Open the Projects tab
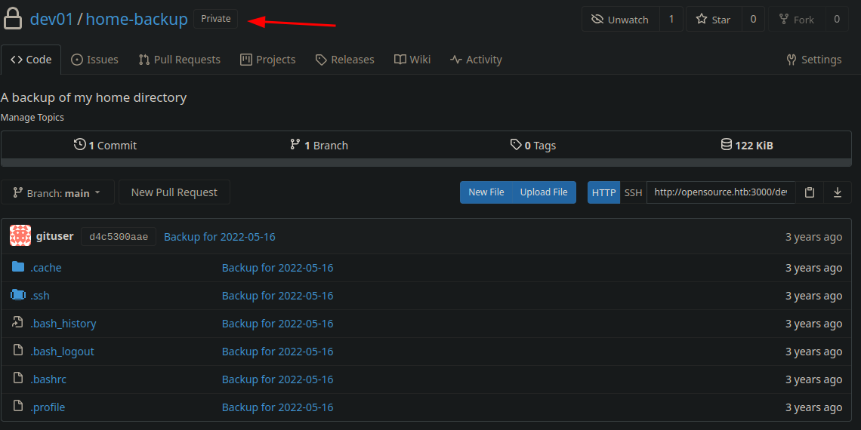This screenshot has height=430, width=861. pyautogui.click(x=268, y=60)
